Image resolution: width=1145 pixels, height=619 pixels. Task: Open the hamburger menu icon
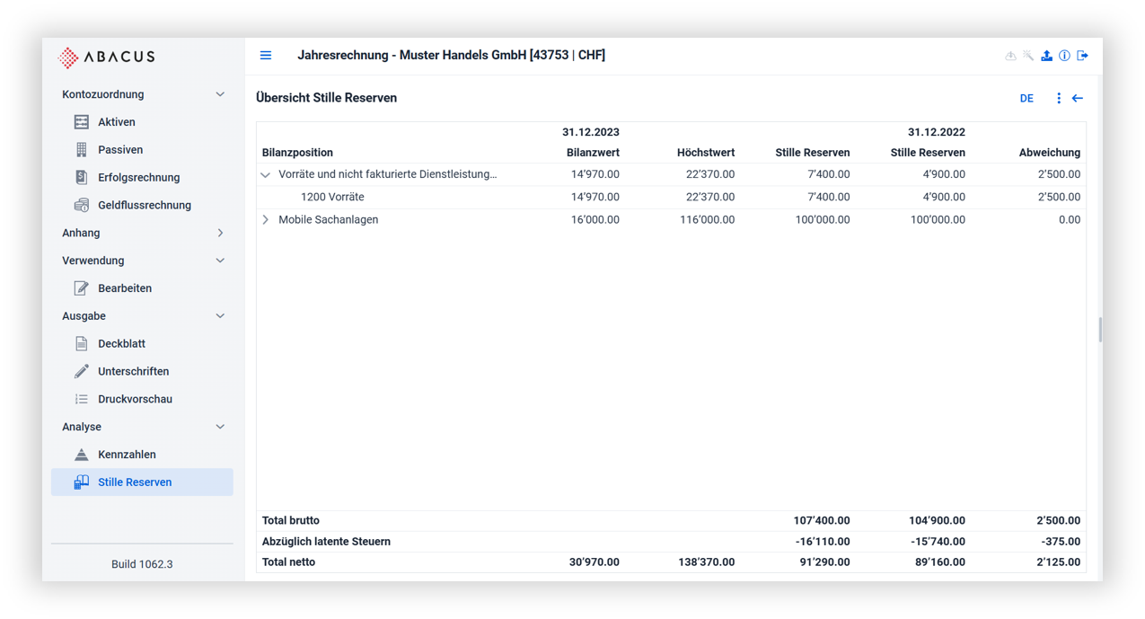point(266,56)
